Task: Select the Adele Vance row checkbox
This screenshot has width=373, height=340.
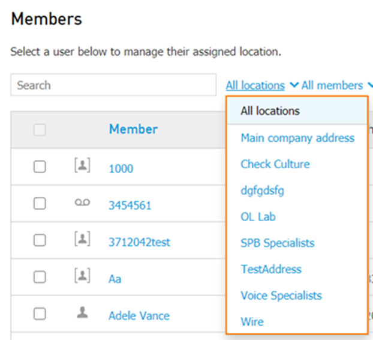Action: [x=40, y=314]
